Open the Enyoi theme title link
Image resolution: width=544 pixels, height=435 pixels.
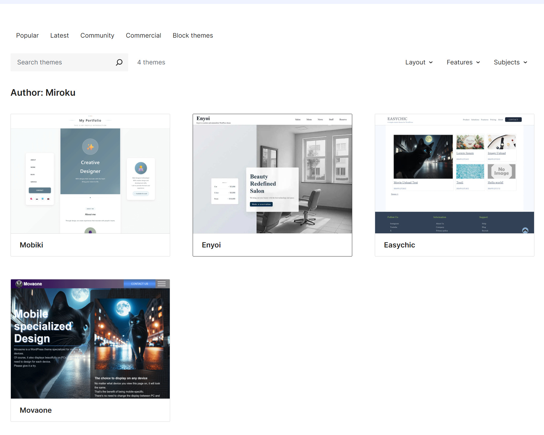pos(211,245)
